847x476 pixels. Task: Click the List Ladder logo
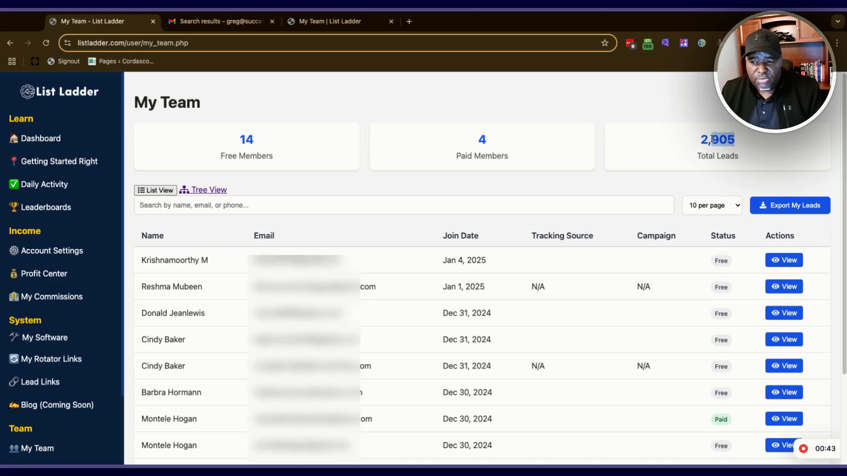60,91
